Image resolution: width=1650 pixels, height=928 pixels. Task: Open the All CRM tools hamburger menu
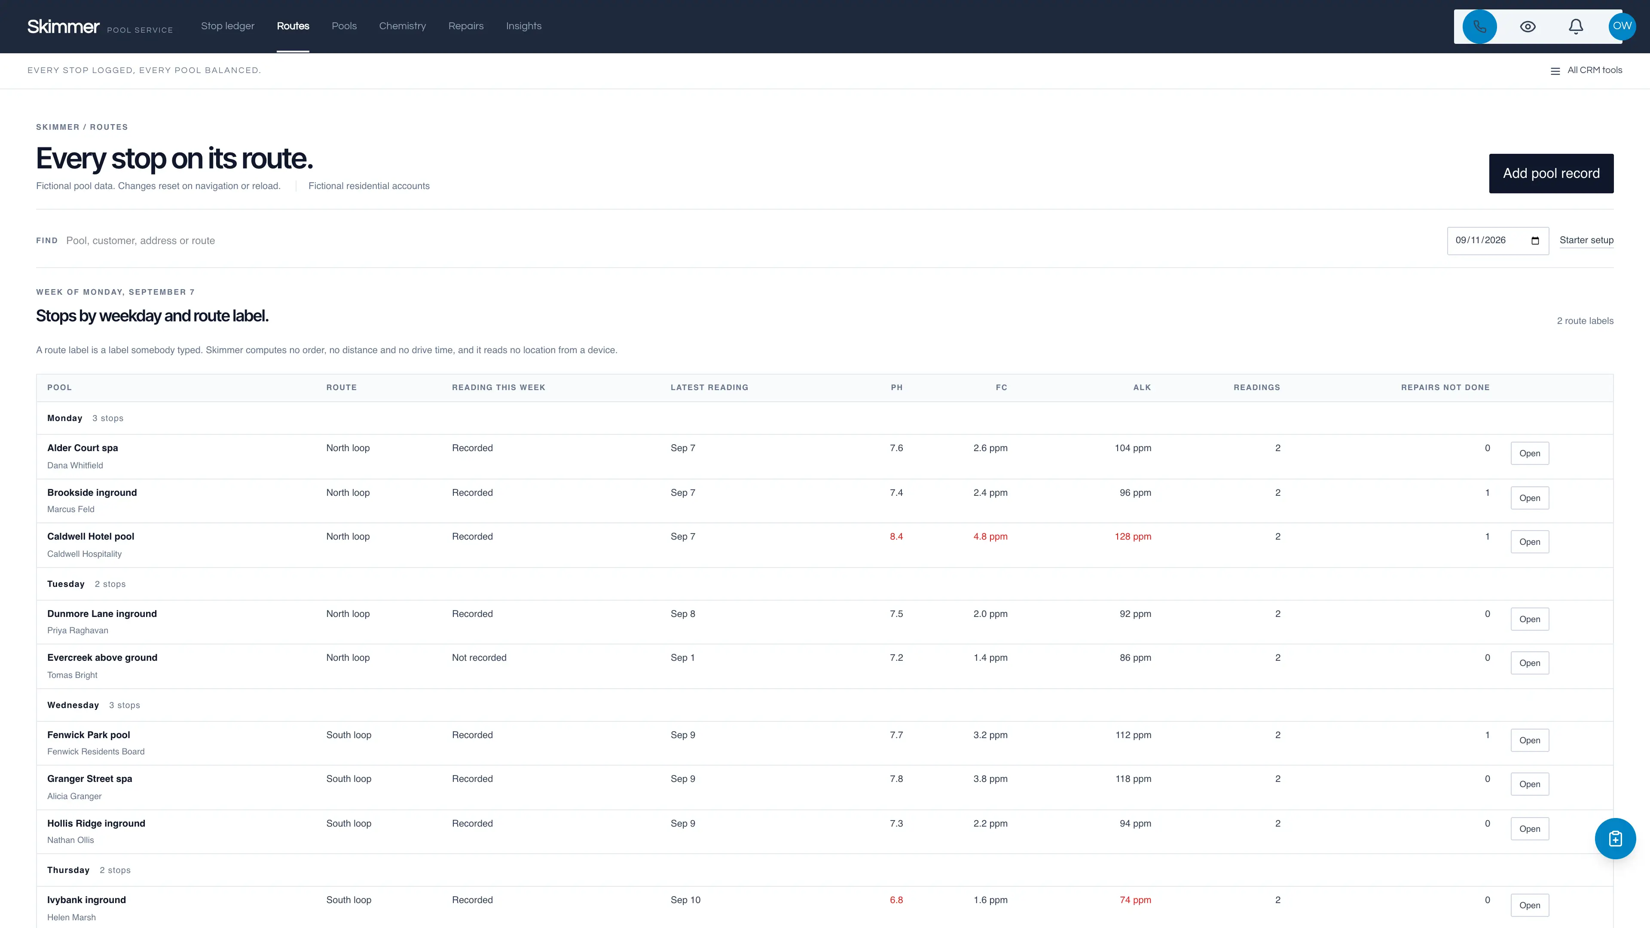(x=1586, y=70)
